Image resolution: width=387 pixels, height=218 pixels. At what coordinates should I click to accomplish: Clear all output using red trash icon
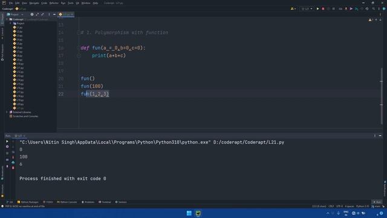click(13, 168)
